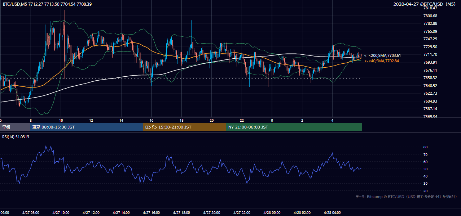Click hour 22 tick on price chart axis
The height and width of the screenshot is (216, 461).
coord(242,121)
